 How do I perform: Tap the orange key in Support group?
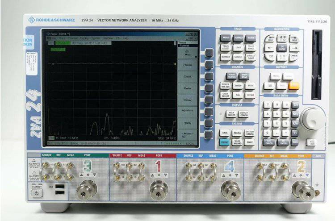[x=294, y=86]
